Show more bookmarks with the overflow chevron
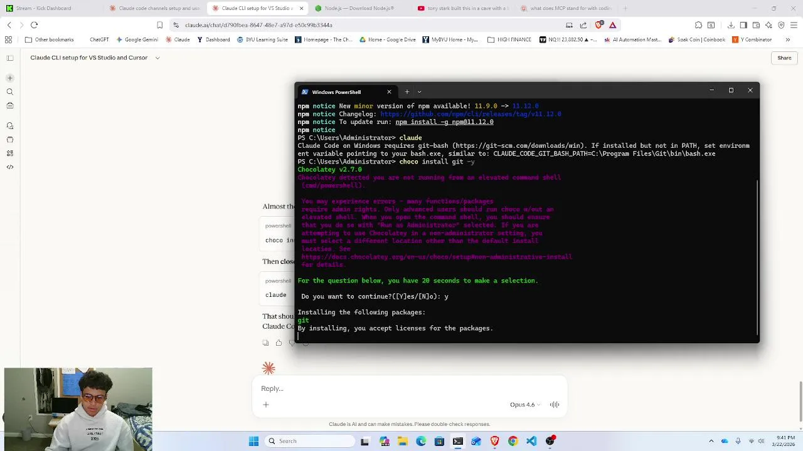The height and width of the screenshot is (451, 803). [x=788, y=39]
